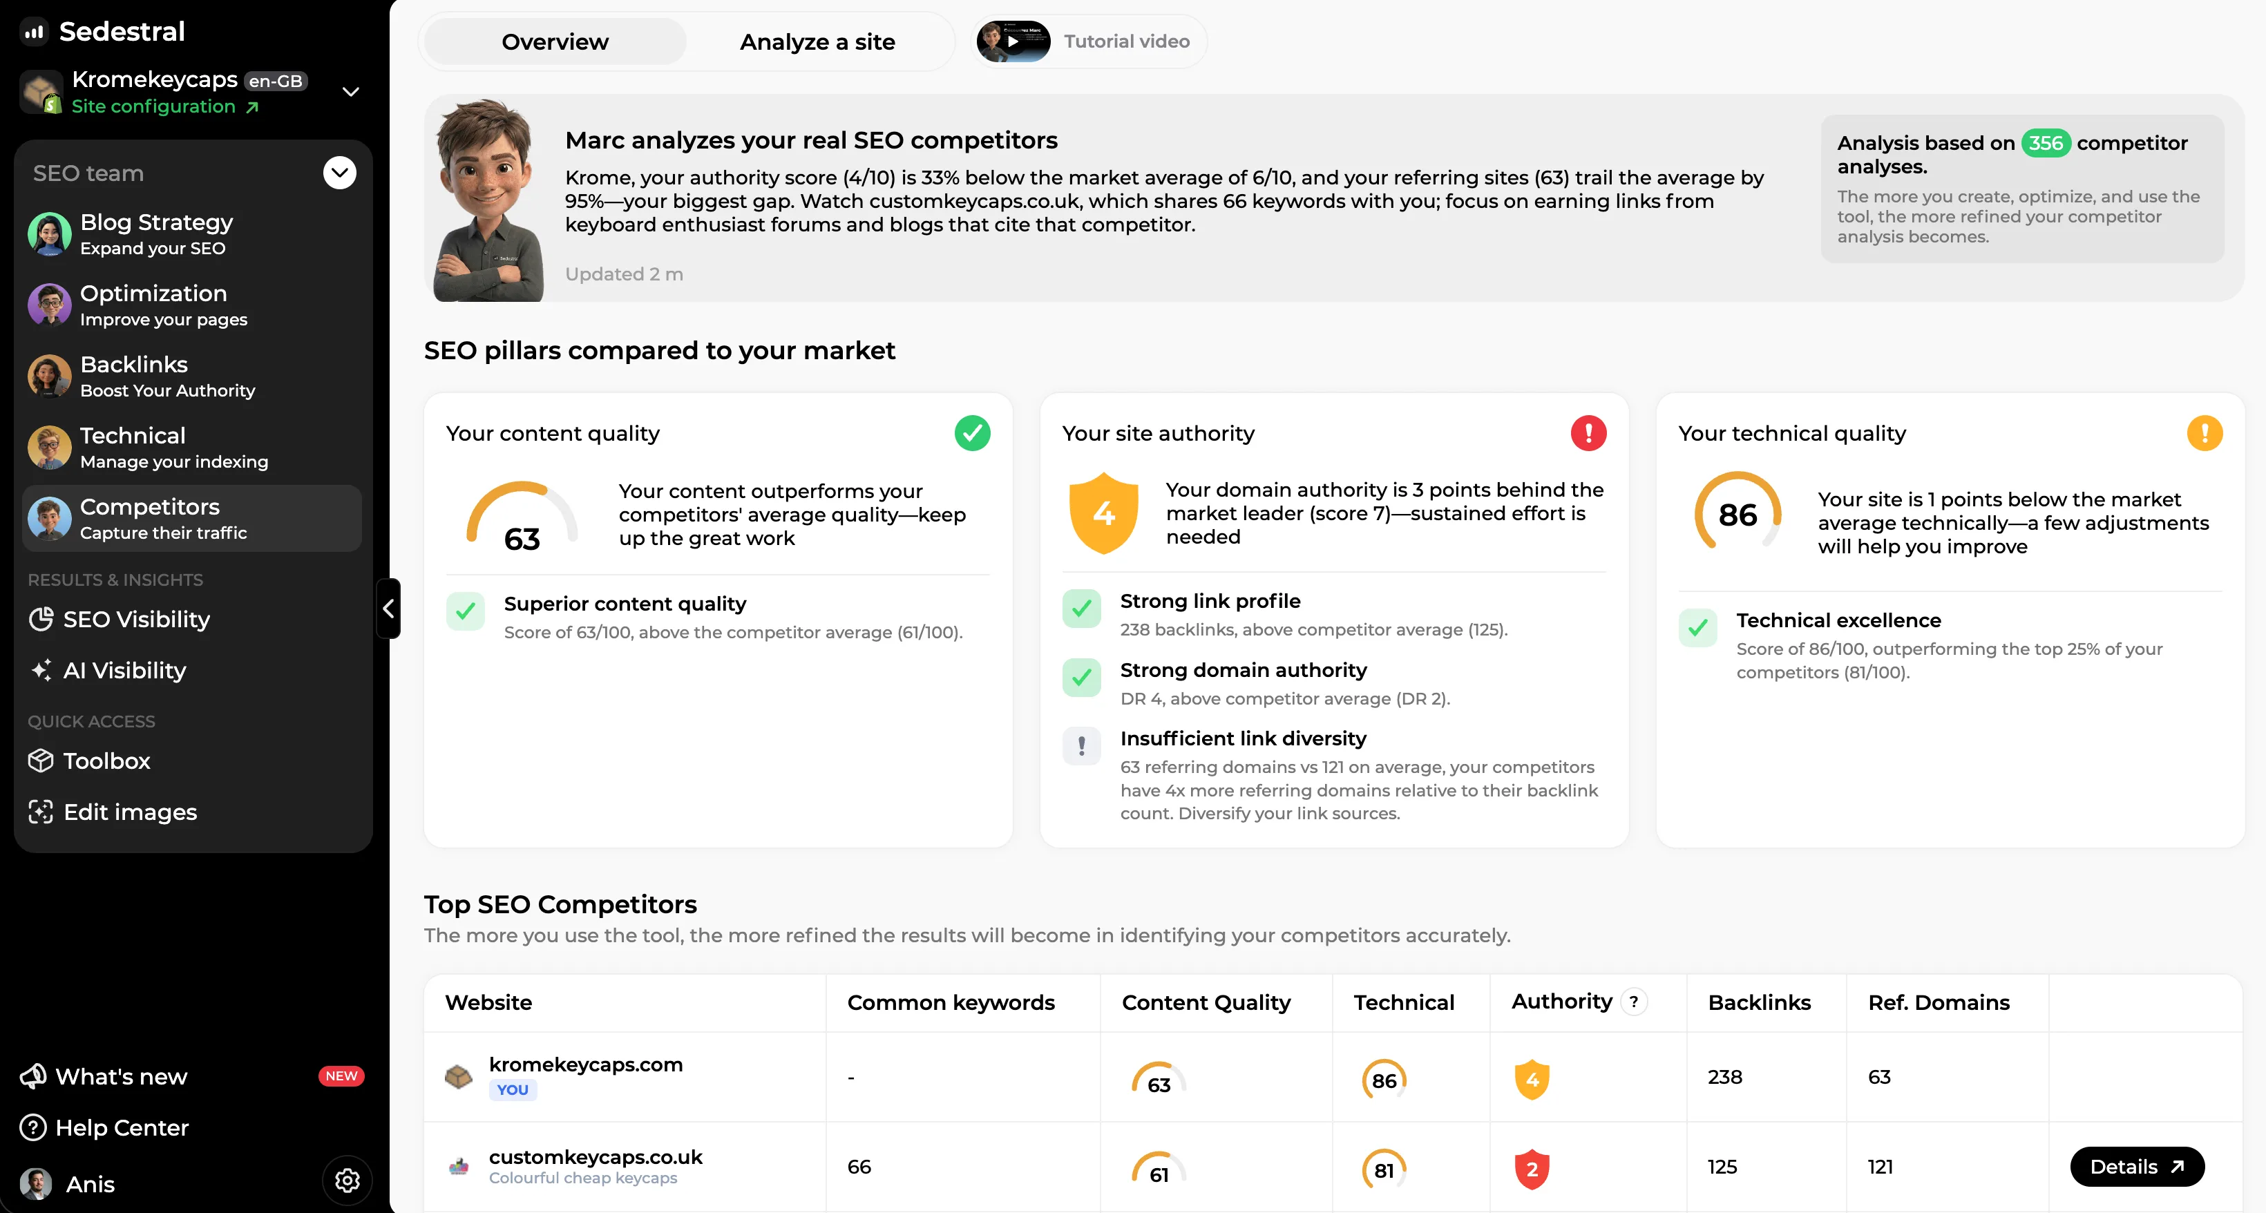Click the Backlinks avatar icon
The width and height of the screenshot is (2266, 1213).
pos(49,376)
